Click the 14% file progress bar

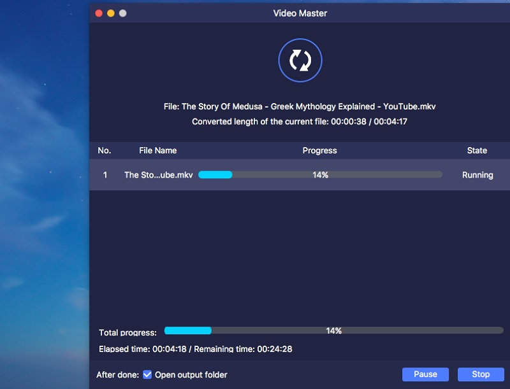point(320,174)
